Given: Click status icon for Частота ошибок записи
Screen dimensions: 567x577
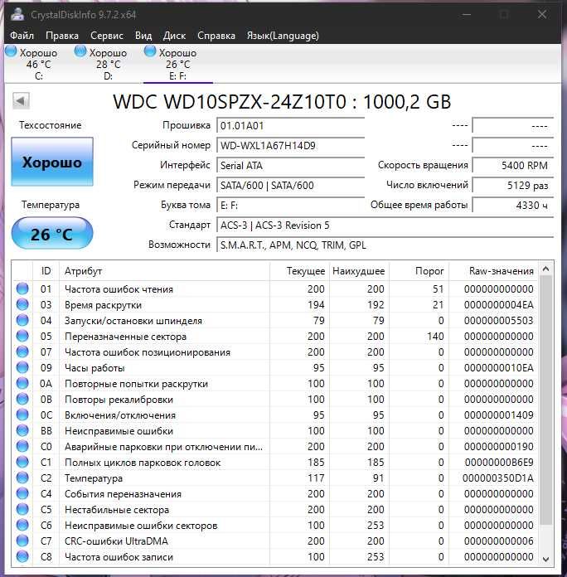Looking at the screenshot, I should (22, 556).
